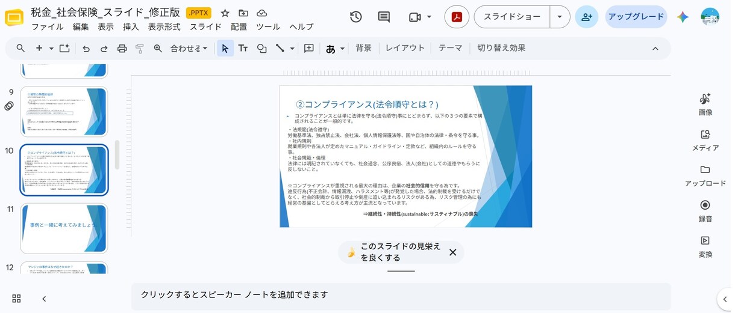This screenshot has height=313, width=735.
Task: Open the 変換 side panel
Action: tap(705, 246)
